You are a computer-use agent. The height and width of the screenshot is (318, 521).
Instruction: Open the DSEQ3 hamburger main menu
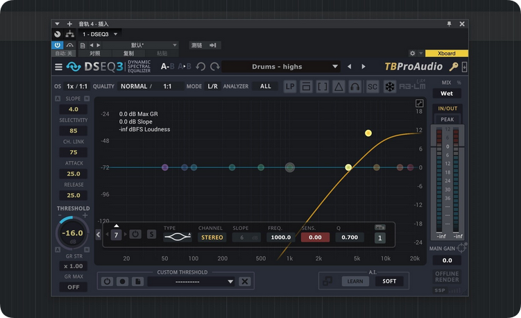coord(58,67)
